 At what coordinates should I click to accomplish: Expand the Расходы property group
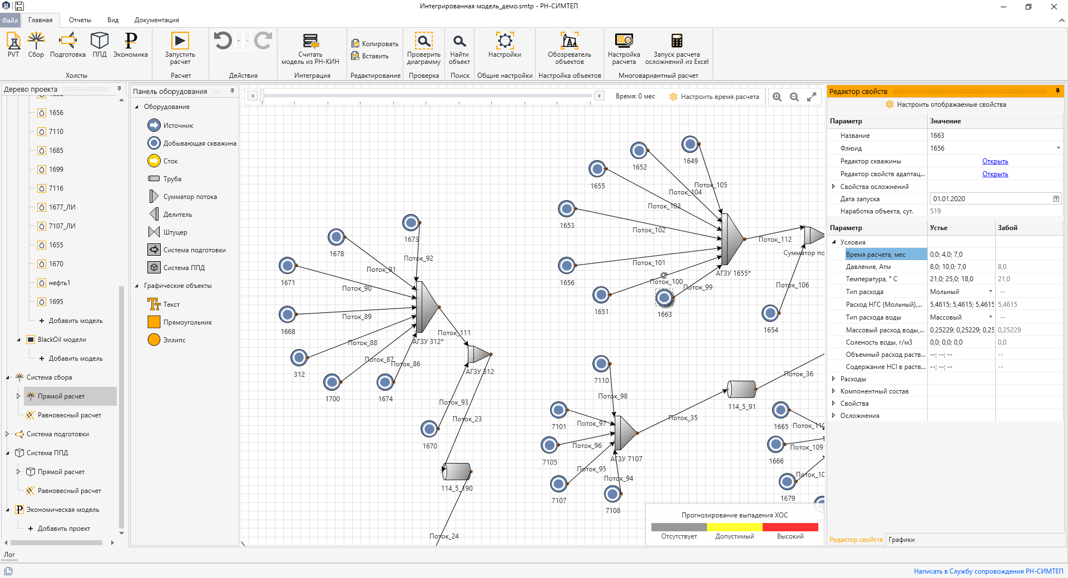click(x=833, y=379)
